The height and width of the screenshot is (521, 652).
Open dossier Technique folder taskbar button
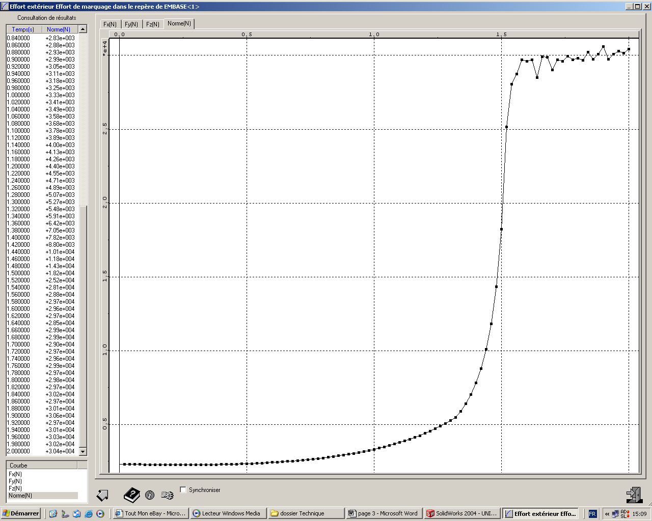point(306,513)
